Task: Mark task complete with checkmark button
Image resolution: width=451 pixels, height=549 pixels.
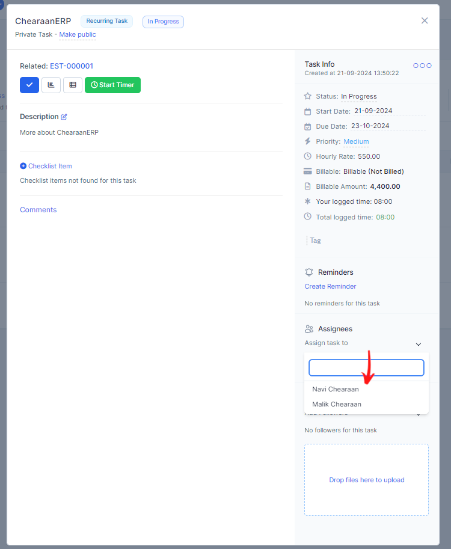Action: [x=29, y=85]
